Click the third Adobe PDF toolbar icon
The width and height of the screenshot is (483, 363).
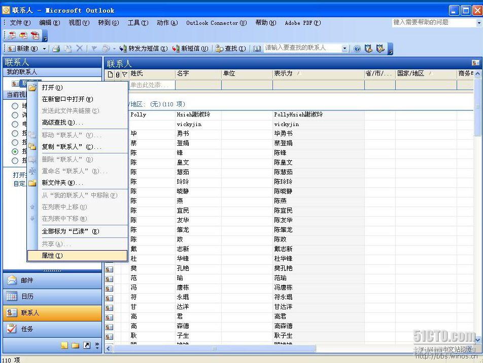click(x=35, y=35)
